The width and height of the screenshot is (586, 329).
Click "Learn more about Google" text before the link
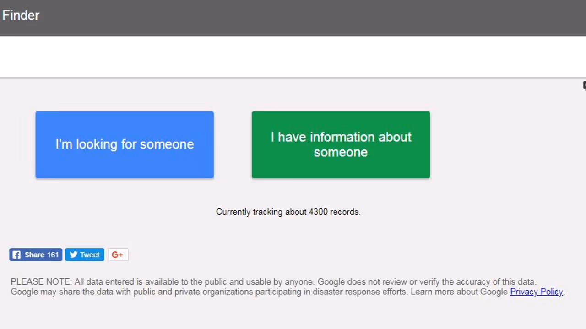pyautogui.click(x=459, y=292)
